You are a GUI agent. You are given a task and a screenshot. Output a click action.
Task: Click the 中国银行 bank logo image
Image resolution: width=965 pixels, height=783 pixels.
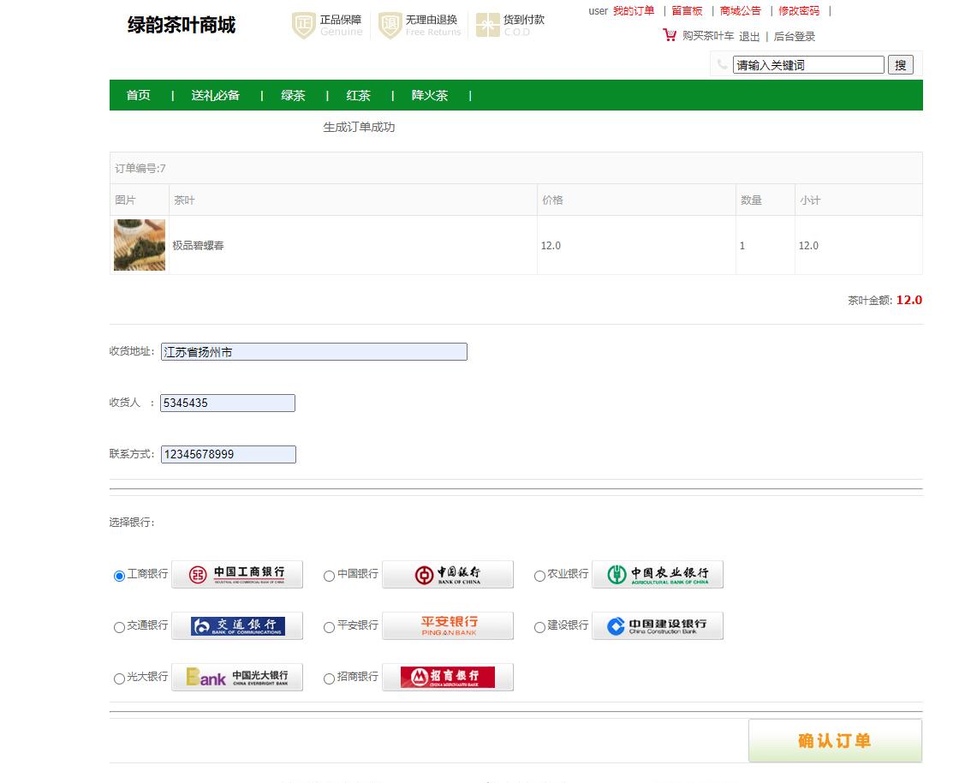pyautogui.click(x=447, y=574)
